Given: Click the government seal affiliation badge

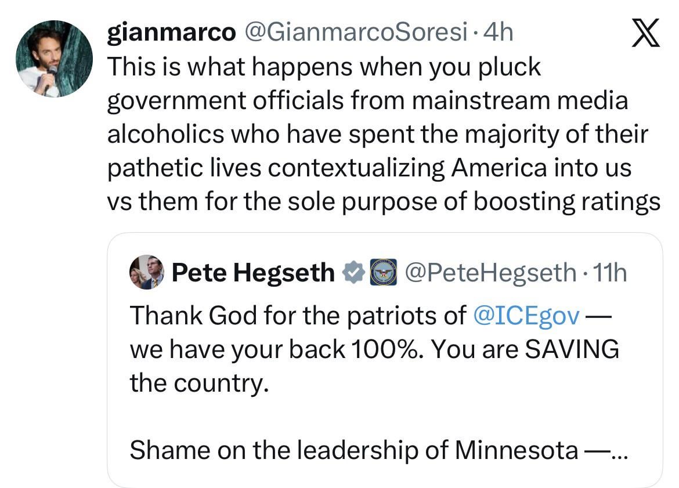Looking at the screenshot, I should point(382,273).
